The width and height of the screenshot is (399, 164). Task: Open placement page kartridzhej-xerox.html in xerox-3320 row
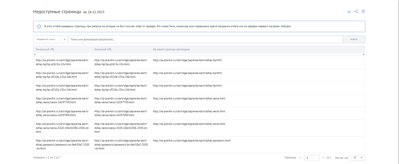point(189,124)
